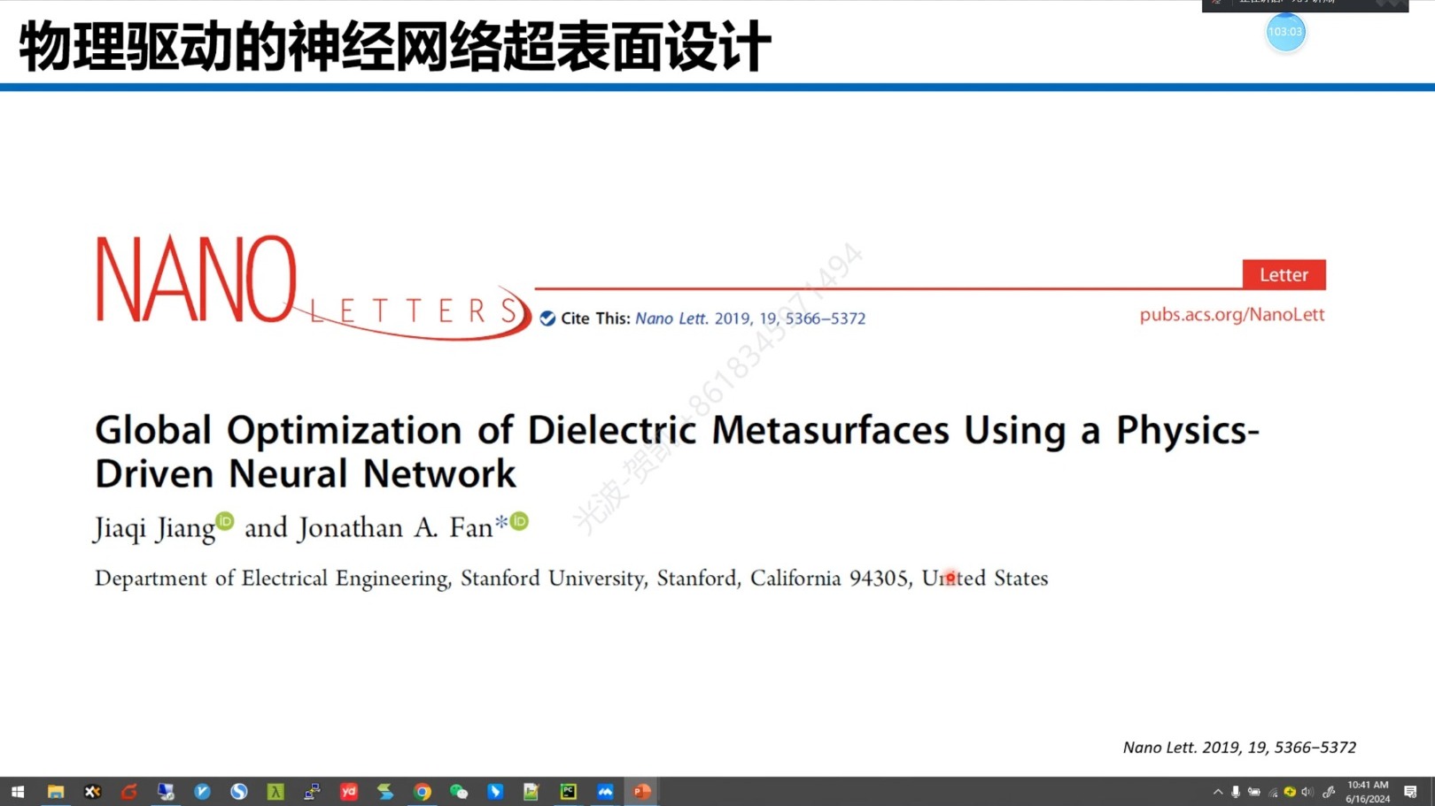Click the battery status tray icon

click(1254, 792)
